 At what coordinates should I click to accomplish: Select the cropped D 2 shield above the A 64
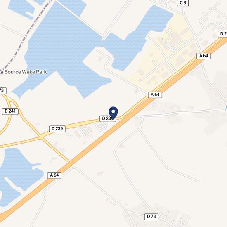click(x=222, y=34)
